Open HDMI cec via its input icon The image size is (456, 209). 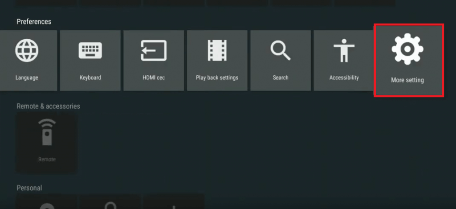coord(154,50)
